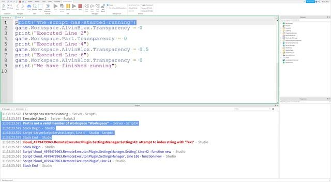Click line number 10 in the gutter
The image size is (331, 186).
tap(4, 71)
